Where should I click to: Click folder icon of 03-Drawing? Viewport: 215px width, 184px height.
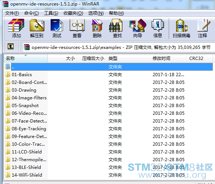(x=8, y=90)
